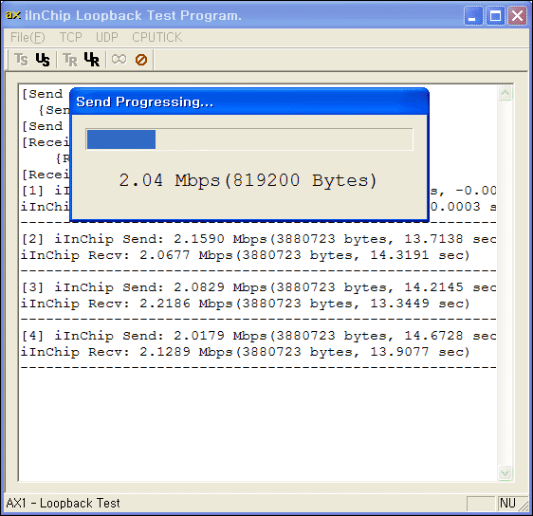The image size is (533, 516).
Task: Click the US UDP send toolbar icon
Action: (43, 60)
